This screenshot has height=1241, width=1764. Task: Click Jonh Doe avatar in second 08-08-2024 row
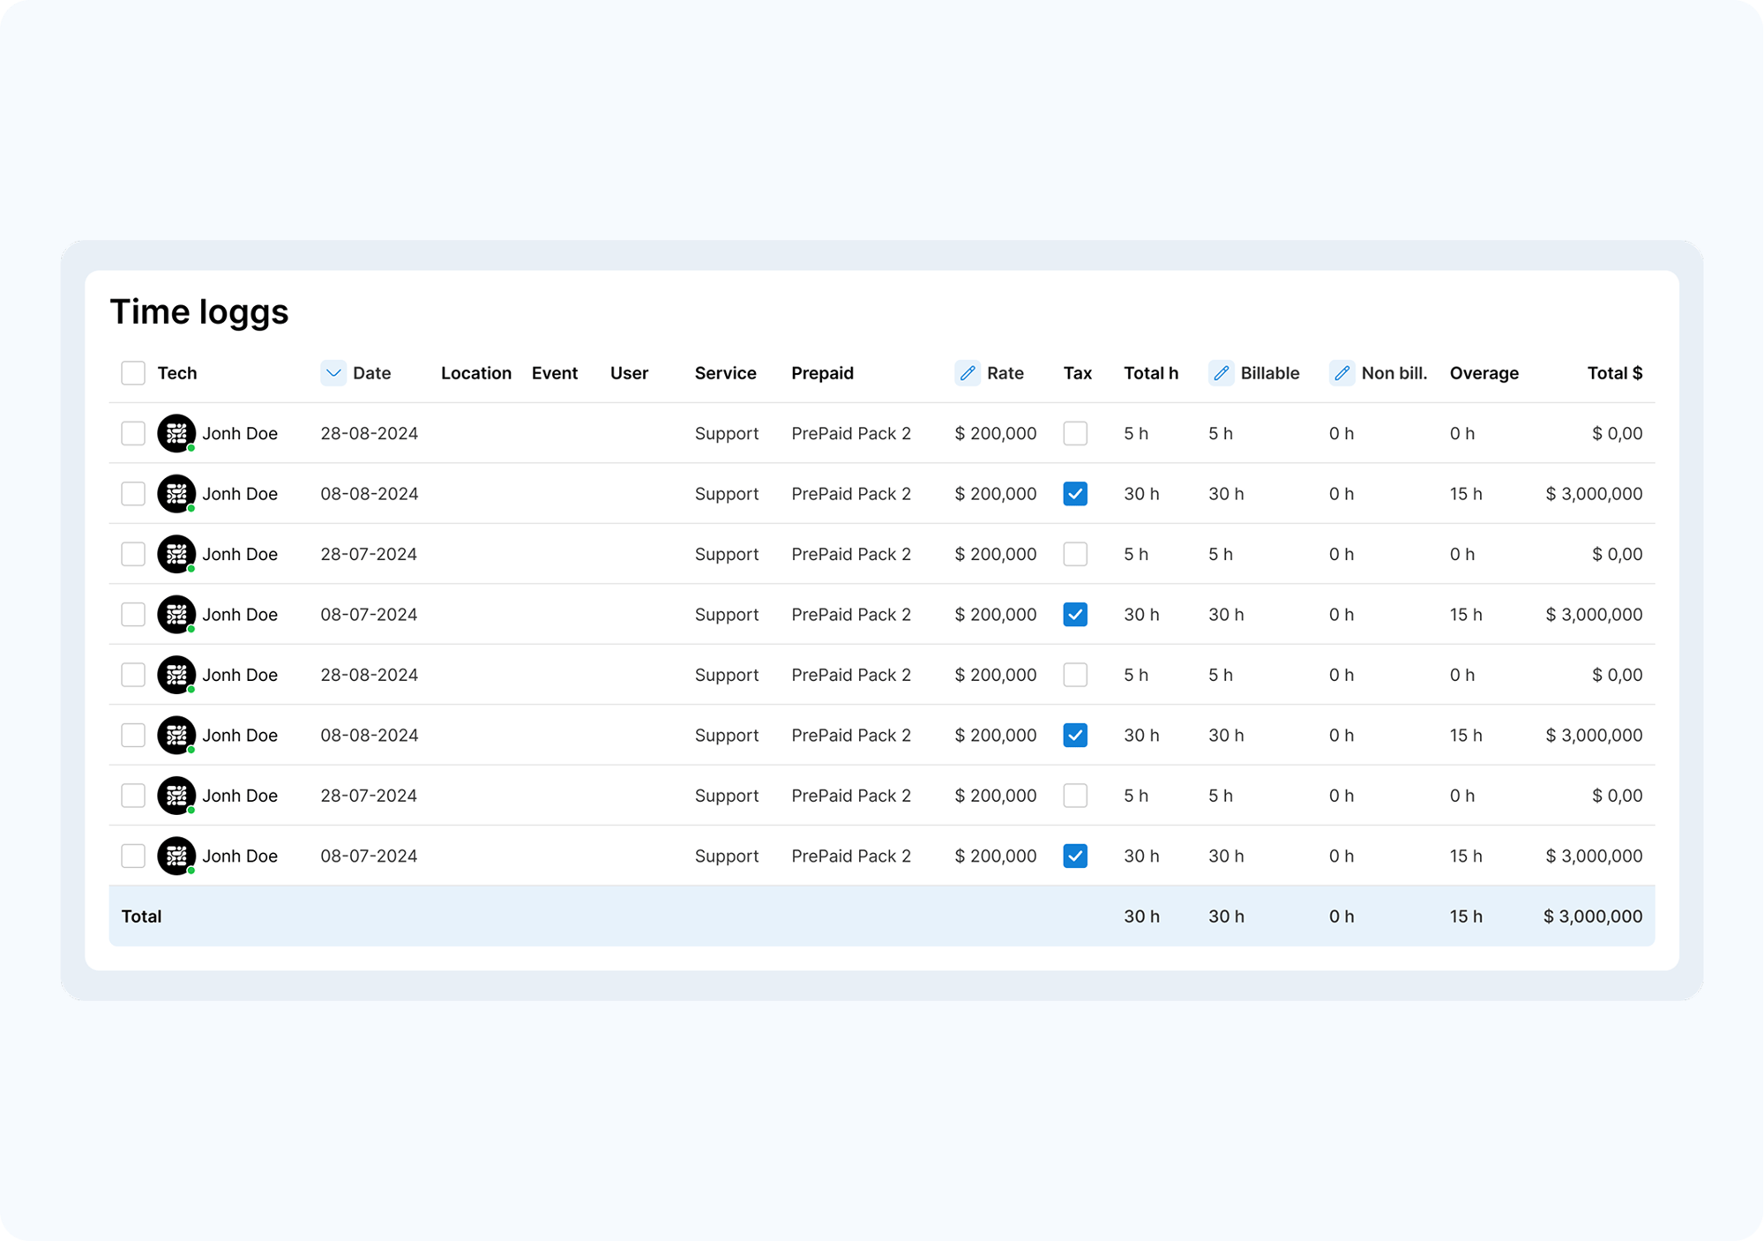[x=176, y=735]
